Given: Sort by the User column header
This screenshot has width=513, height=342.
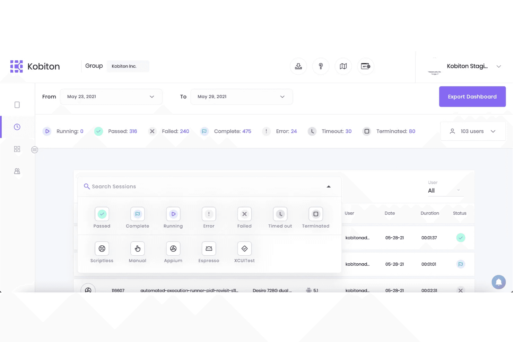Looking at the screenshot, I should click(349, 213).
